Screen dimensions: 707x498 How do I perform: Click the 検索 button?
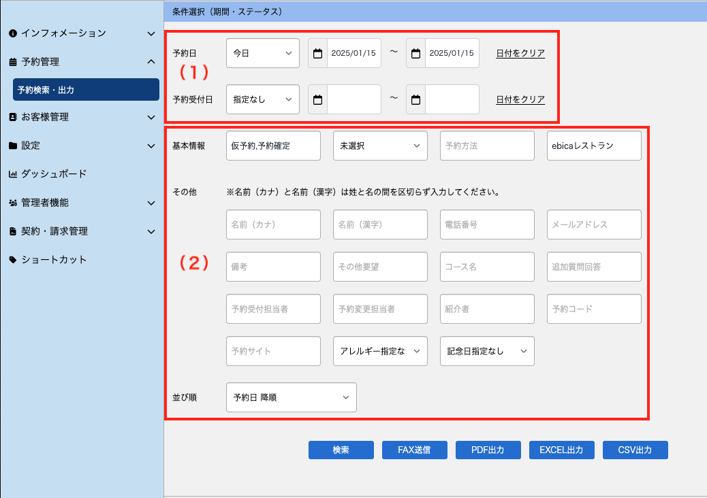[341, 450]
